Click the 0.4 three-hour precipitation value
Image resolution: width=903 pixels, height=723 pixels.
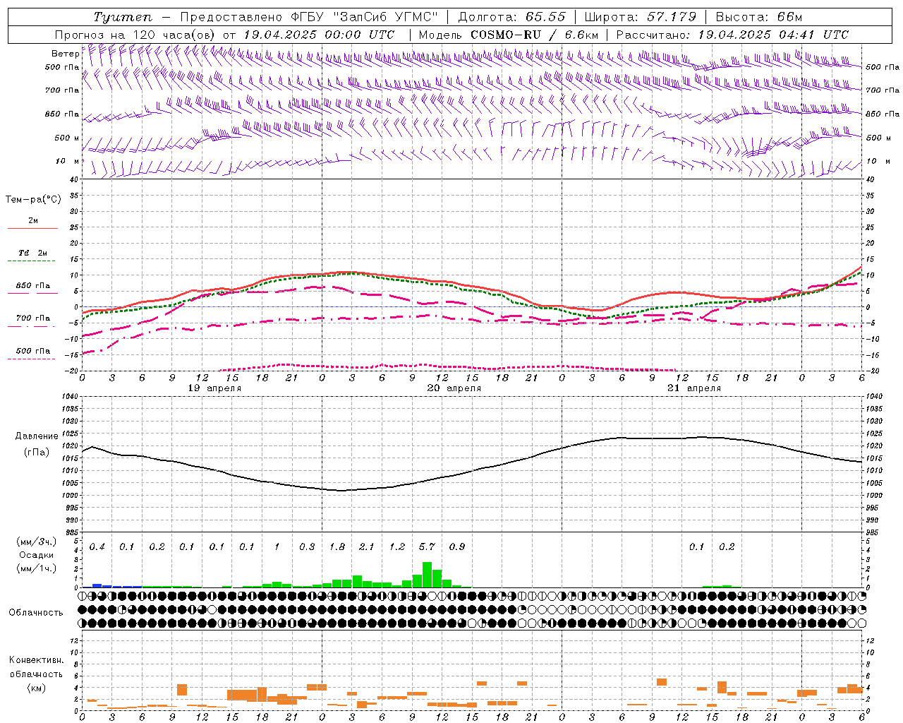[x=97, y=546]
